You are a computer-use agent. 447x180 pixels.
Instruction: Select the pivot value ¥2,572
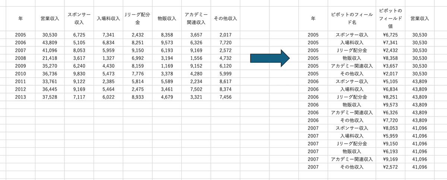pos(390,167)
